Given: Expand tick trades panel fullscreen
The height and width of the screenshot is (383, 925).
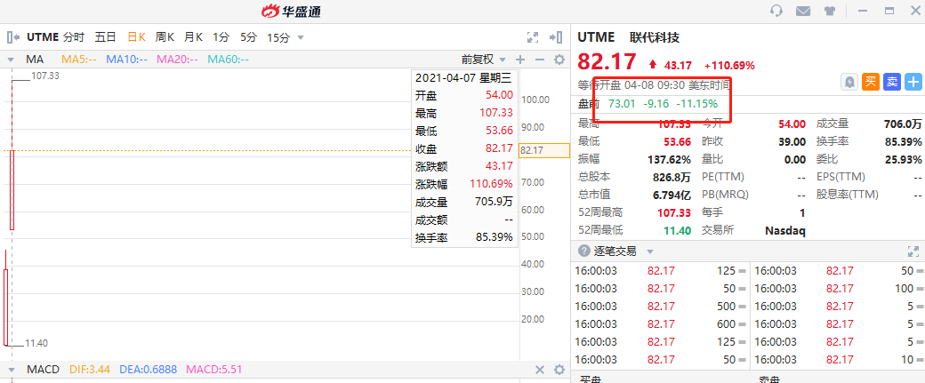Looking at the screenshot, I should point(913,251).
